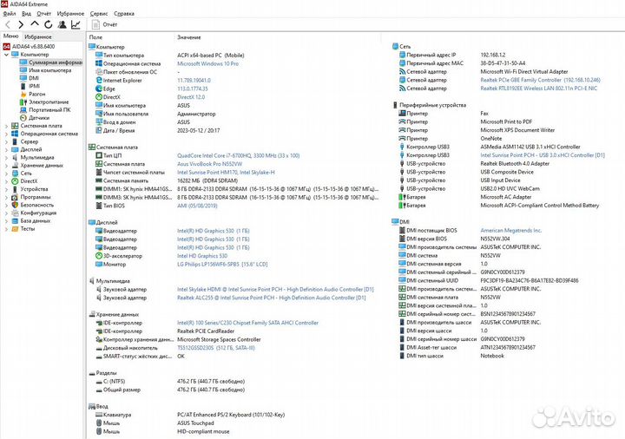Click the Поле column header
Screen dimensions: 625x439
coord(95,37)
